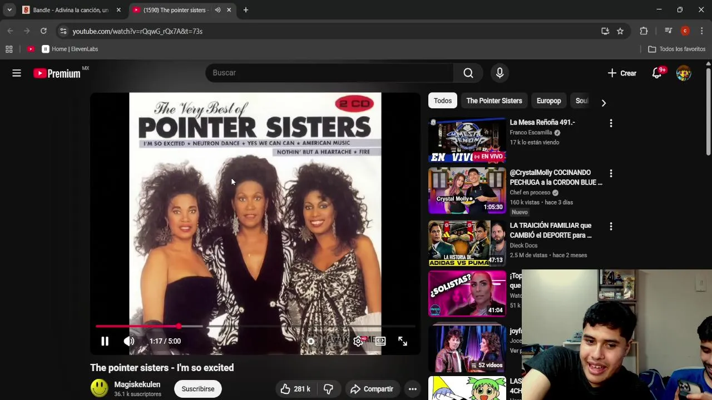Dislike the video with thumbs down

(x=328, y=389)
